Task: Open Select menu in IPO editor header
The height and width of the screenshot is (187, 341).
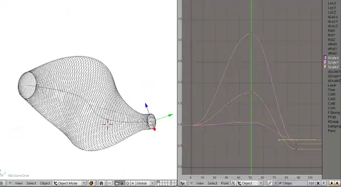Action: pyautogui.click(x=212, y=183)
